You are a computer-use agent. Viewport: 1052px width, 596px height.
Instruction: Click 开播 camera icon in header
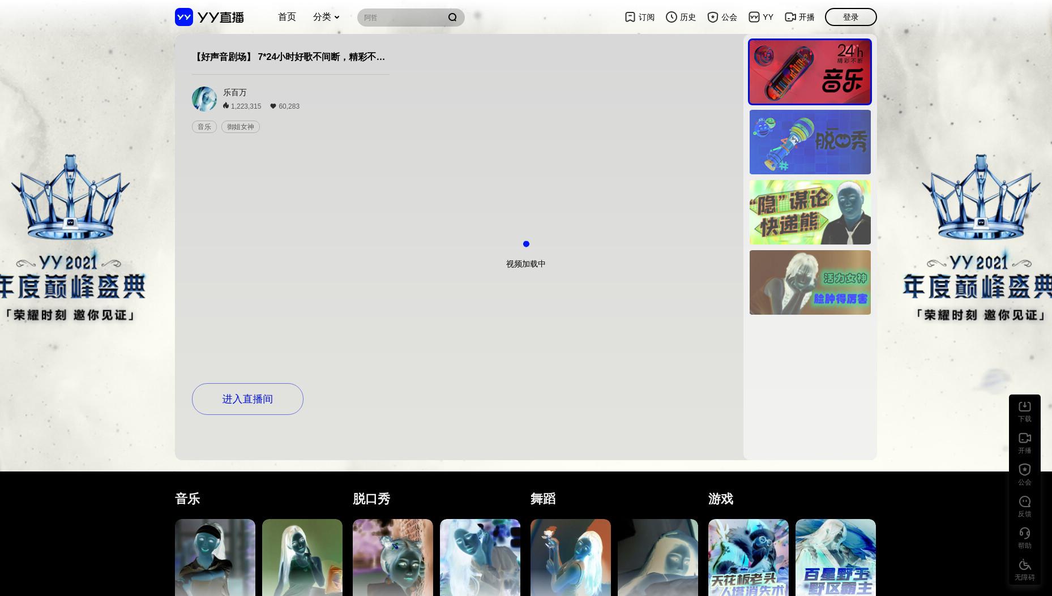[790, 17]
